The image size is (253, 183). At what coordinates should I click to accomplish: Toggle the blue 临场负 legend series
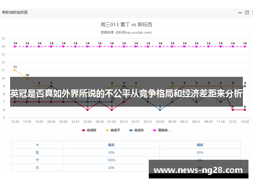point(136,130)
